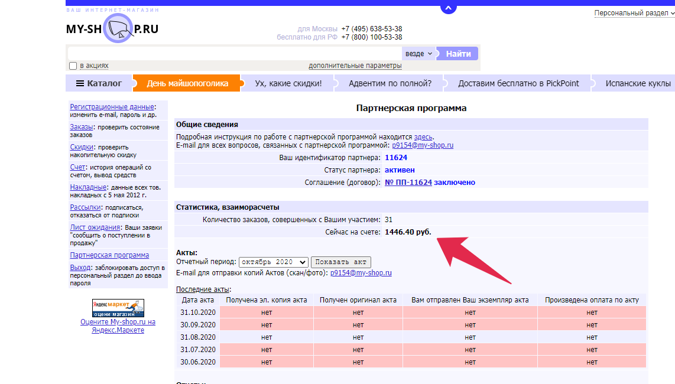Enable the 'в акциях' checkbox
This screenshot has height=384, width=675.
[x=73, y=66]
